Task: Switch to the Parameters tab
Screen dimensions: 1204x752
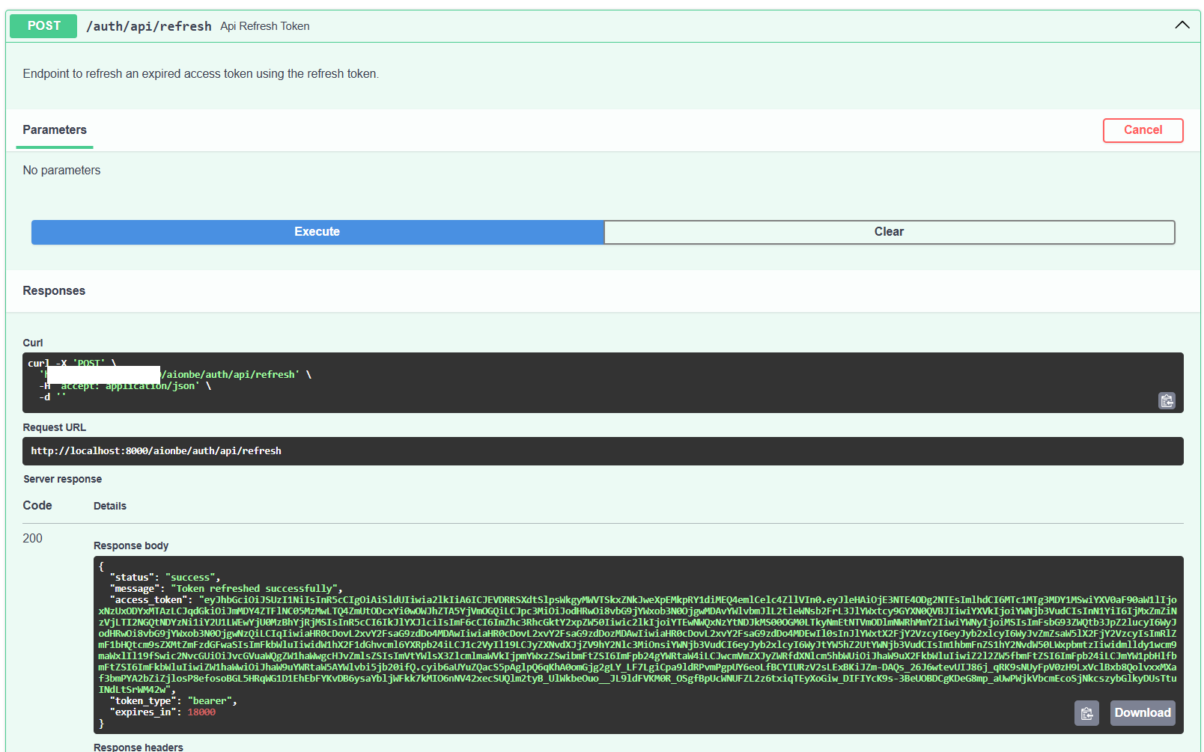Action: pos(54,129)
